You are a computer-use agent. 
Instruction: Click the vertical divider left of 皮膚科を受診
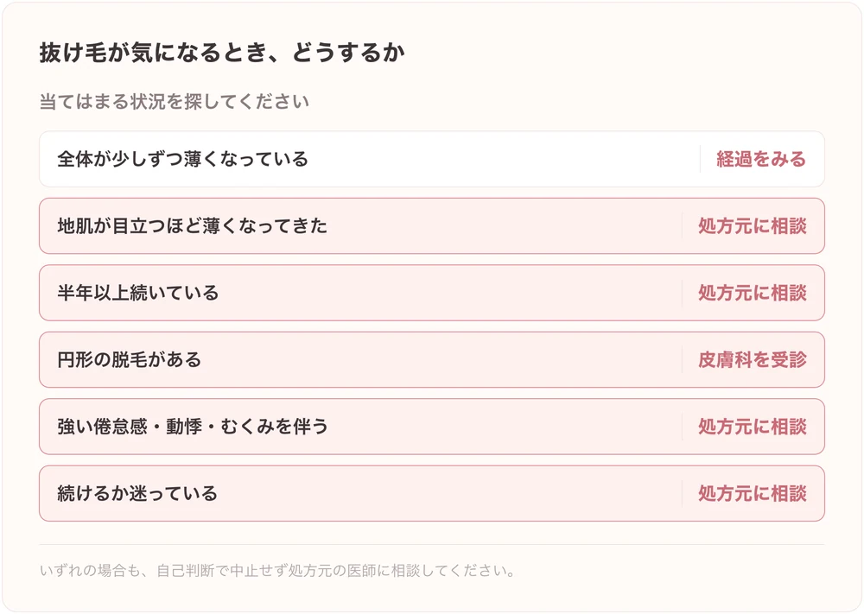pyautogui.click(x=682, y=359)
